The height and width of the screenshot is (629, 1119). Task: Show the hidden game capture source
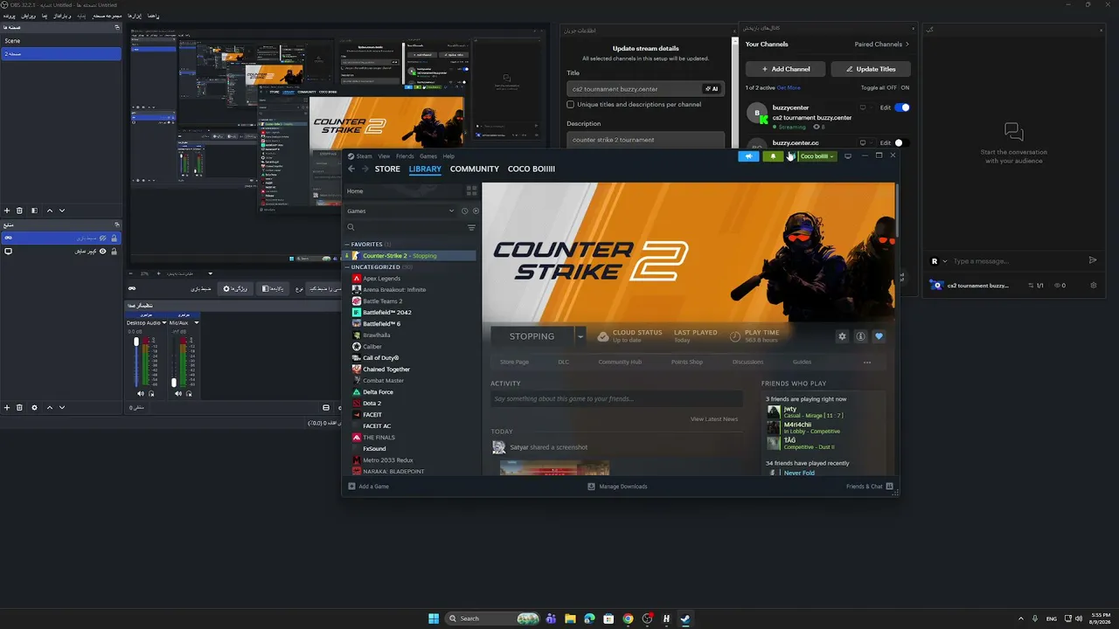click(103, 238)
